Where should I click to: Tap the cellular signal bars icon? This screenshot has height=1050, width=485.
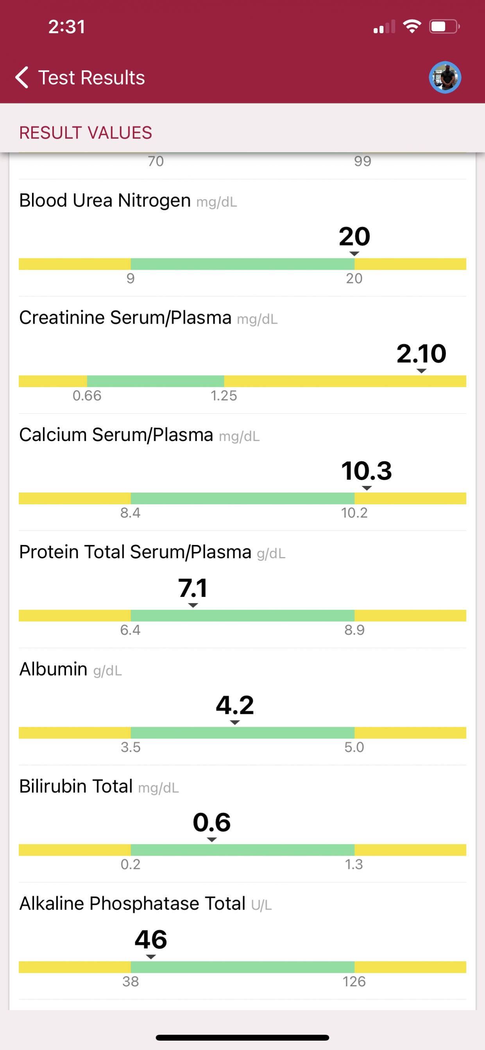click(384, 27)
